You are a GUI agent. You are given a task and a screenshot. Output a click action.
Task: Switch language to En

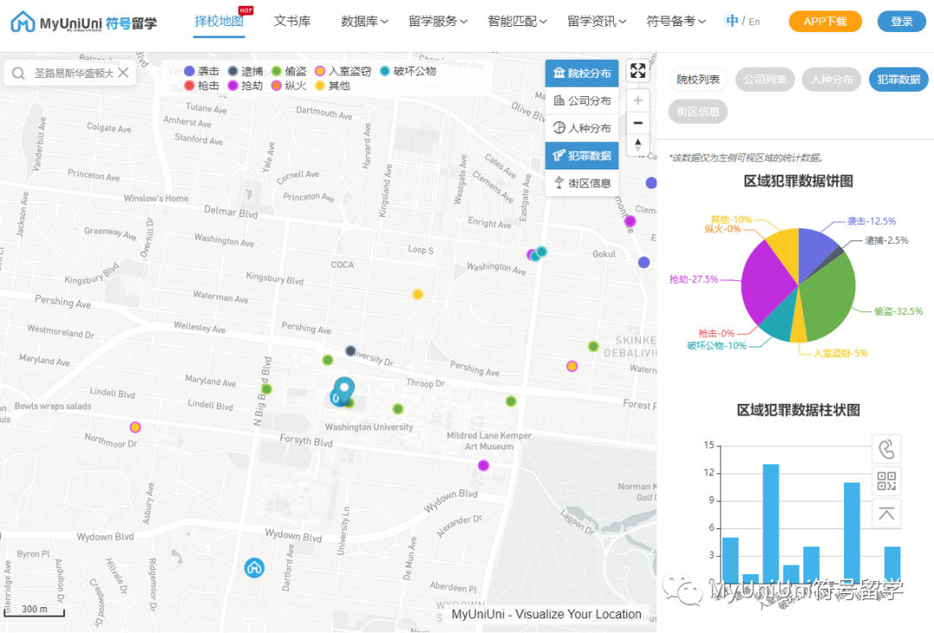tap(754, 22)
